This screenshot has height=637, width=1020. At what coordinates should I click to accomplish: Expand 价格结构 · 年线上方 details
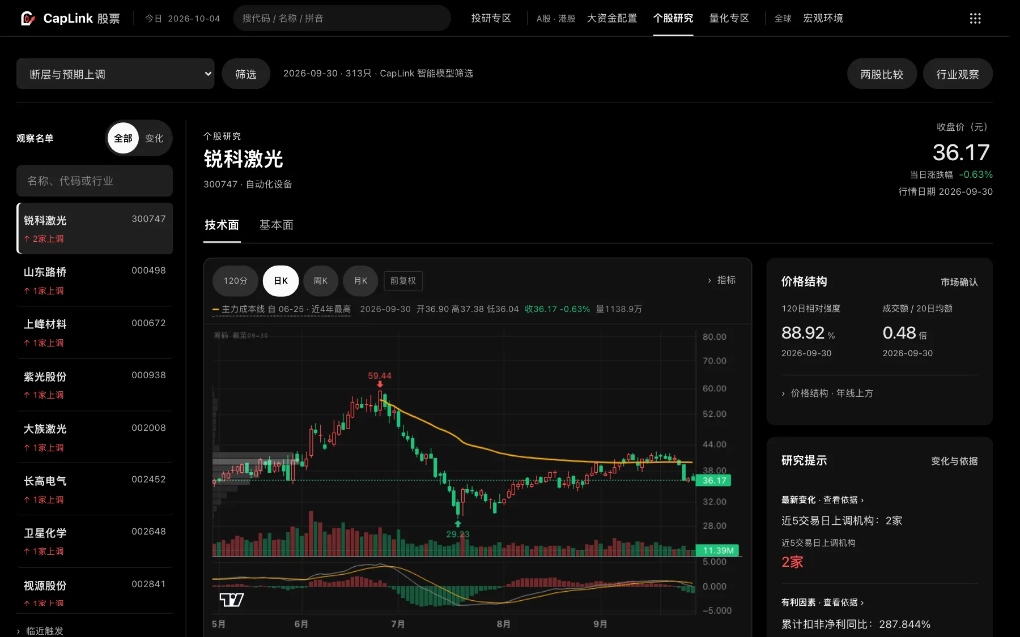pos(827,394)
